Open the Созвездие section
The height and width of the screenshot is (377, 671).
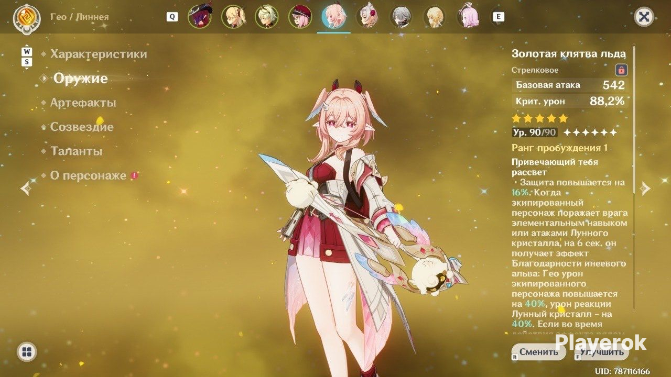point(82,127)
